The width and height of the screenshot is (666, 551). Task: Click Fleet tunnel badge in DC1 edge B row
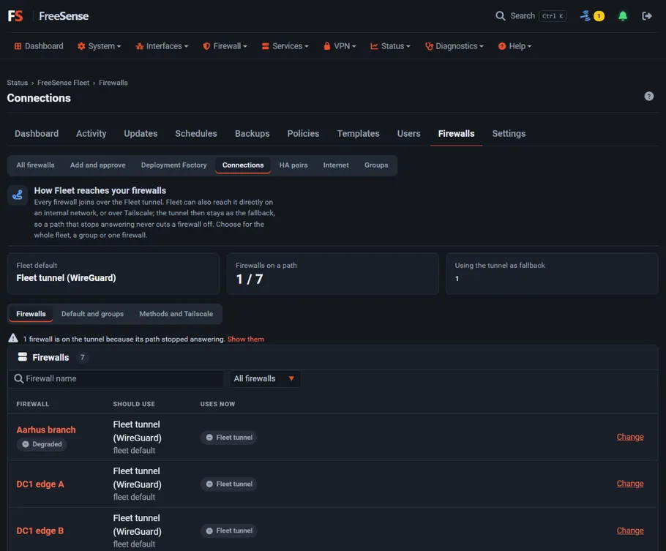pyautogui.click(x=228, y=531)
